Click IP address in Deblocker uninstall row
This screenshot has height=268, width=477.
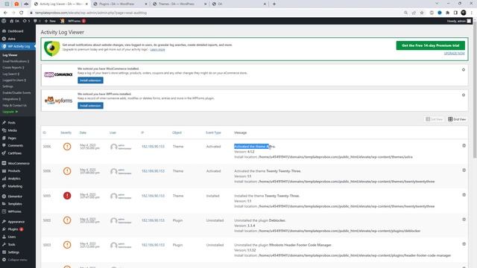(153, 220)
